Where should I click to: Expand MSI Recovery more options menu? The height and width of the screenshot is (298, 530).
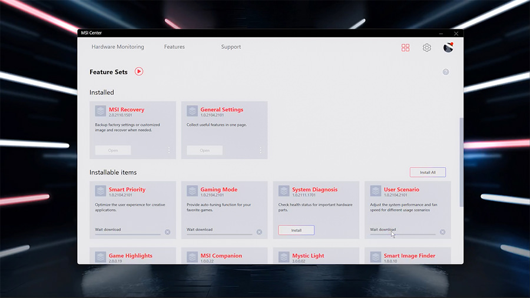coord(169,150)
